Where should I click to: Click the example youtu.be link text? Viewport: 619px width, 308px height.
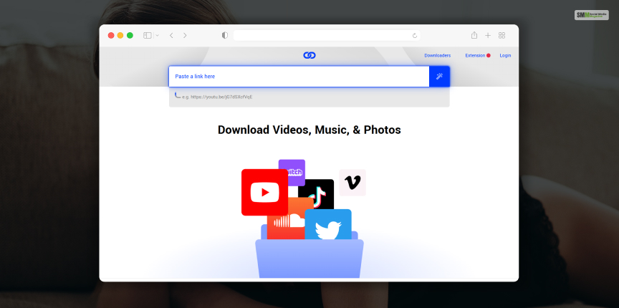[x=217, y=97]
